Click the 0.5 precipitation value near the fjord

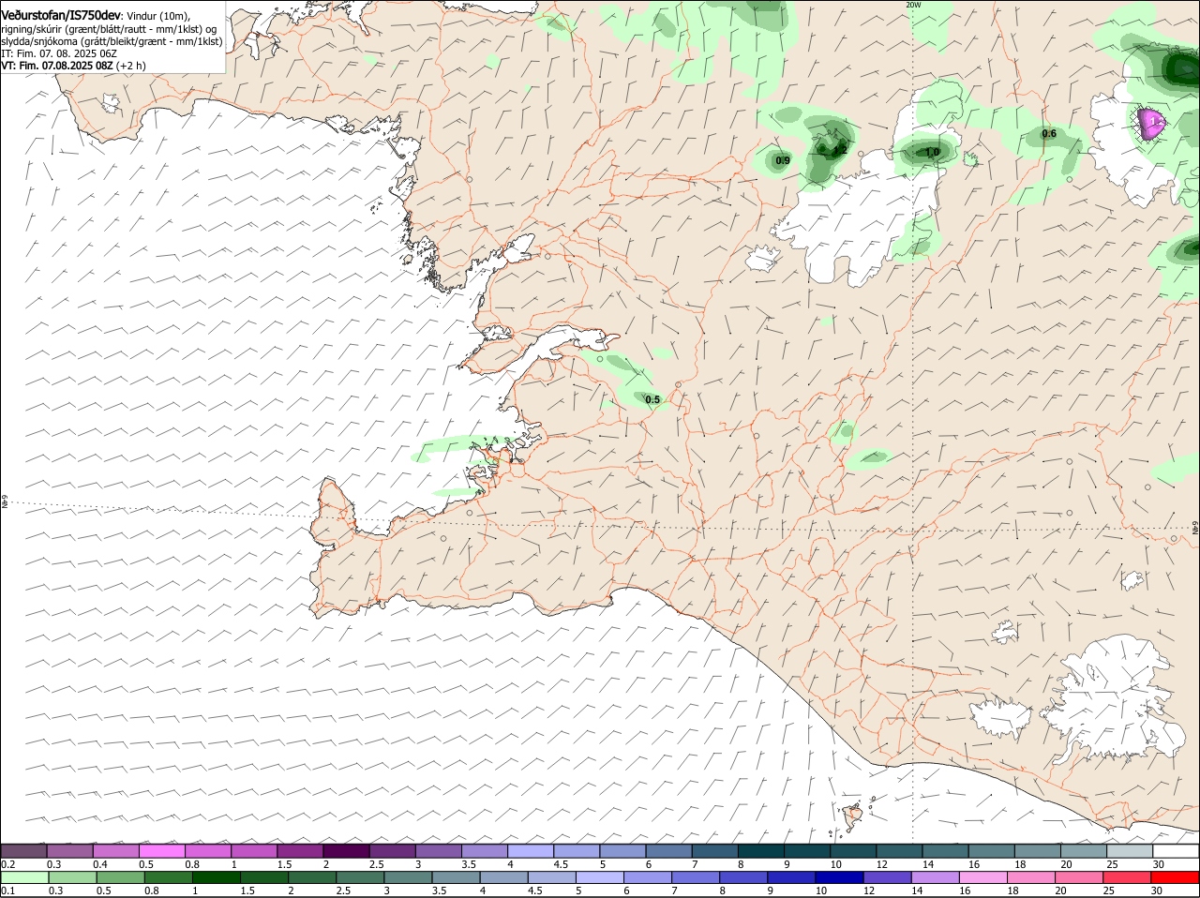652,400
